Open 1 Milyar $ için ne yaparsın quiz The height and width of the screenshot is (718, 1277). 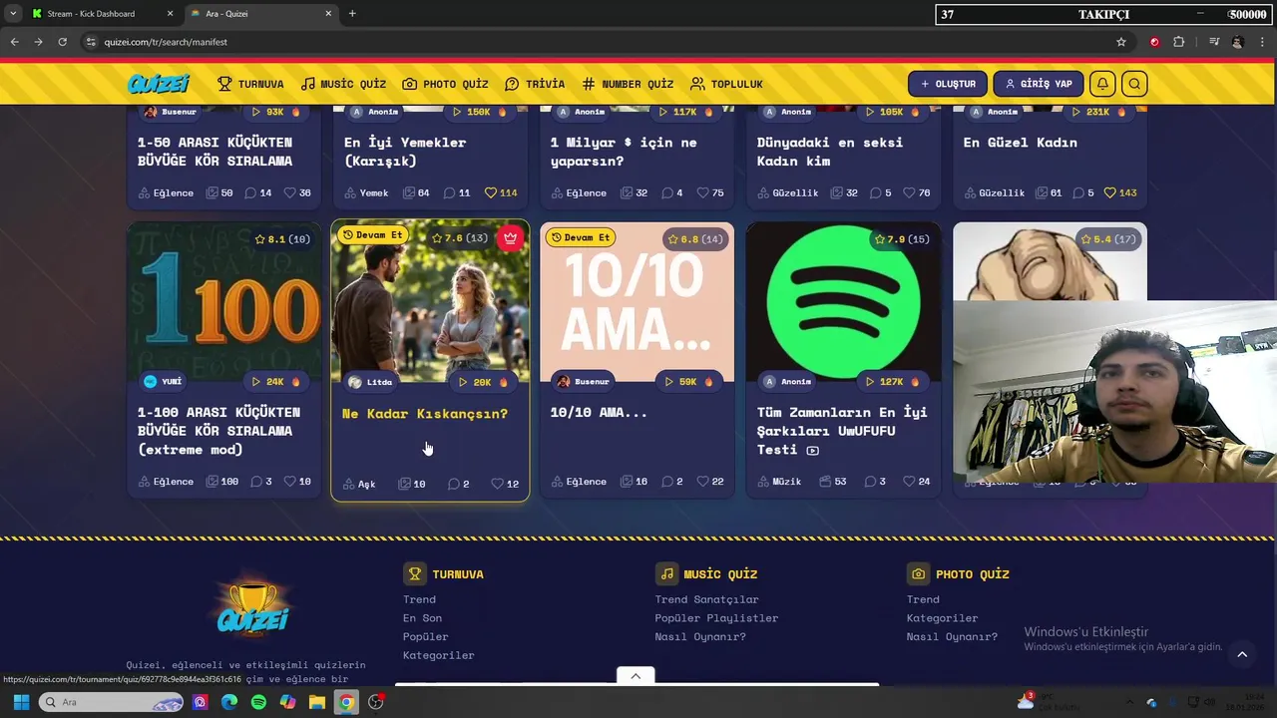[x=624, y=152]
